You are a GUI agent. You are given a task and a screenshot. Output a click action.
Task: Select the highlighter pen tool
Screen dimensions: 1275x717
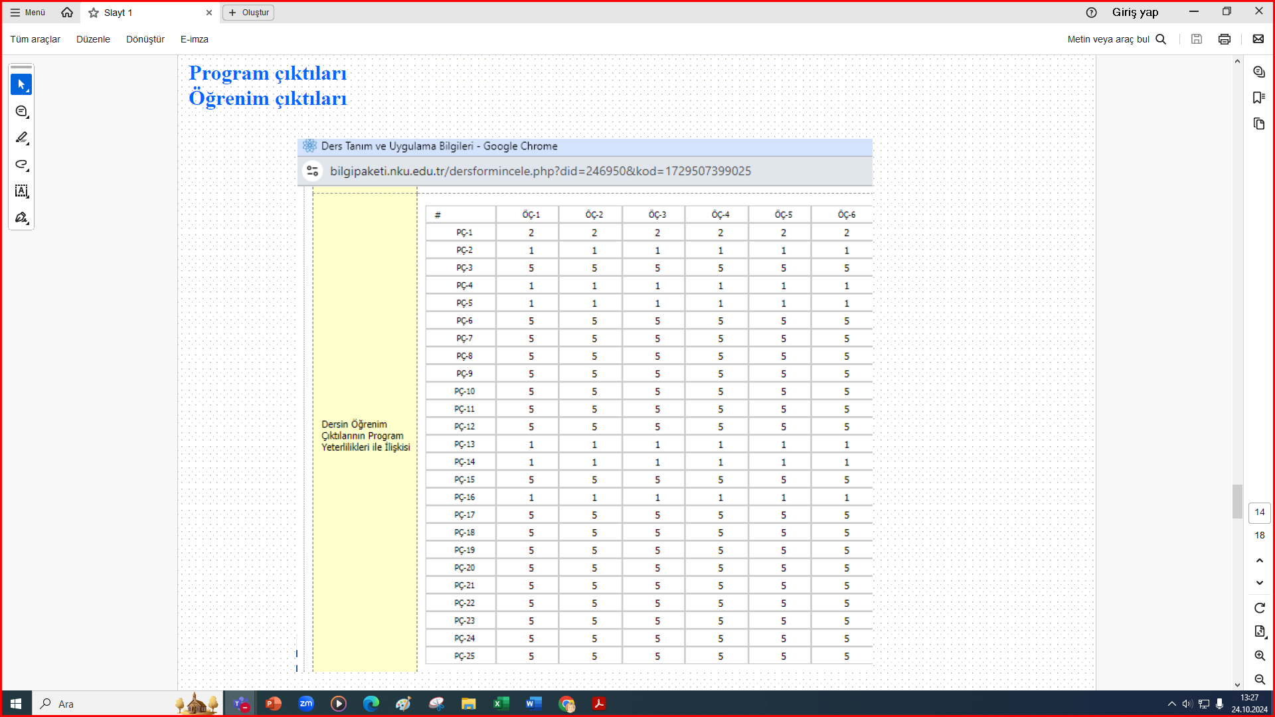pos(21,138)
